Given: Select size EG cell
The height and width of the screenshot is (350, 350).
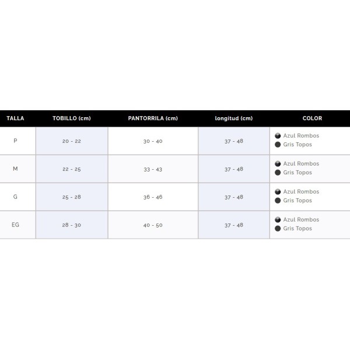Looking at the screenshot, I should click(x=15, y=225).
